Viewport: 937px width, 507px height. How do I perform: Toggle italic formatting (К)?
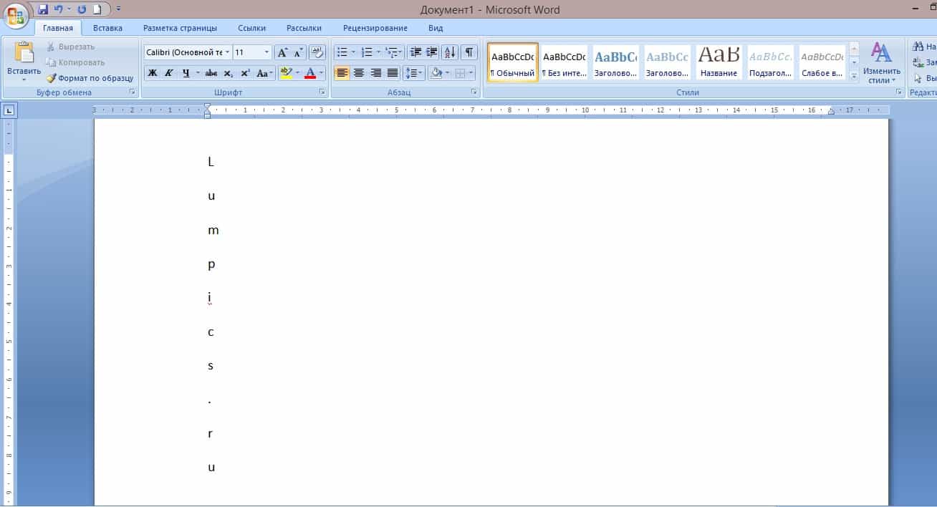tap(169, 73)
